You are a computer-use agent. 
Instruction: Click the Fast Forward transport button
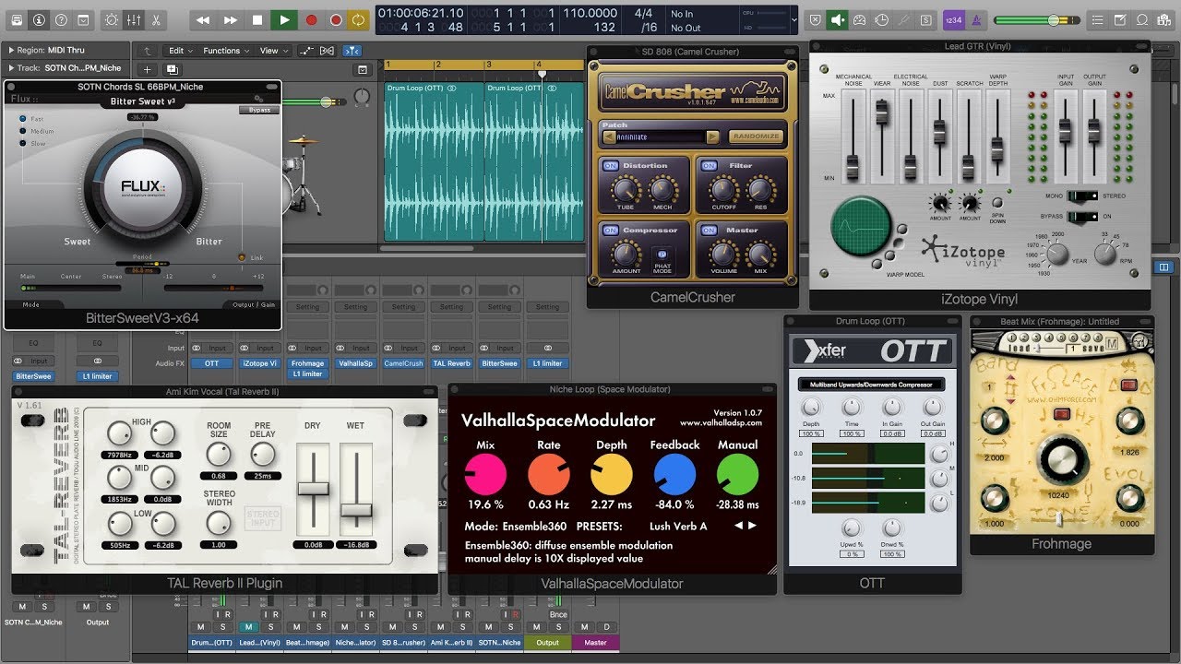231,19
